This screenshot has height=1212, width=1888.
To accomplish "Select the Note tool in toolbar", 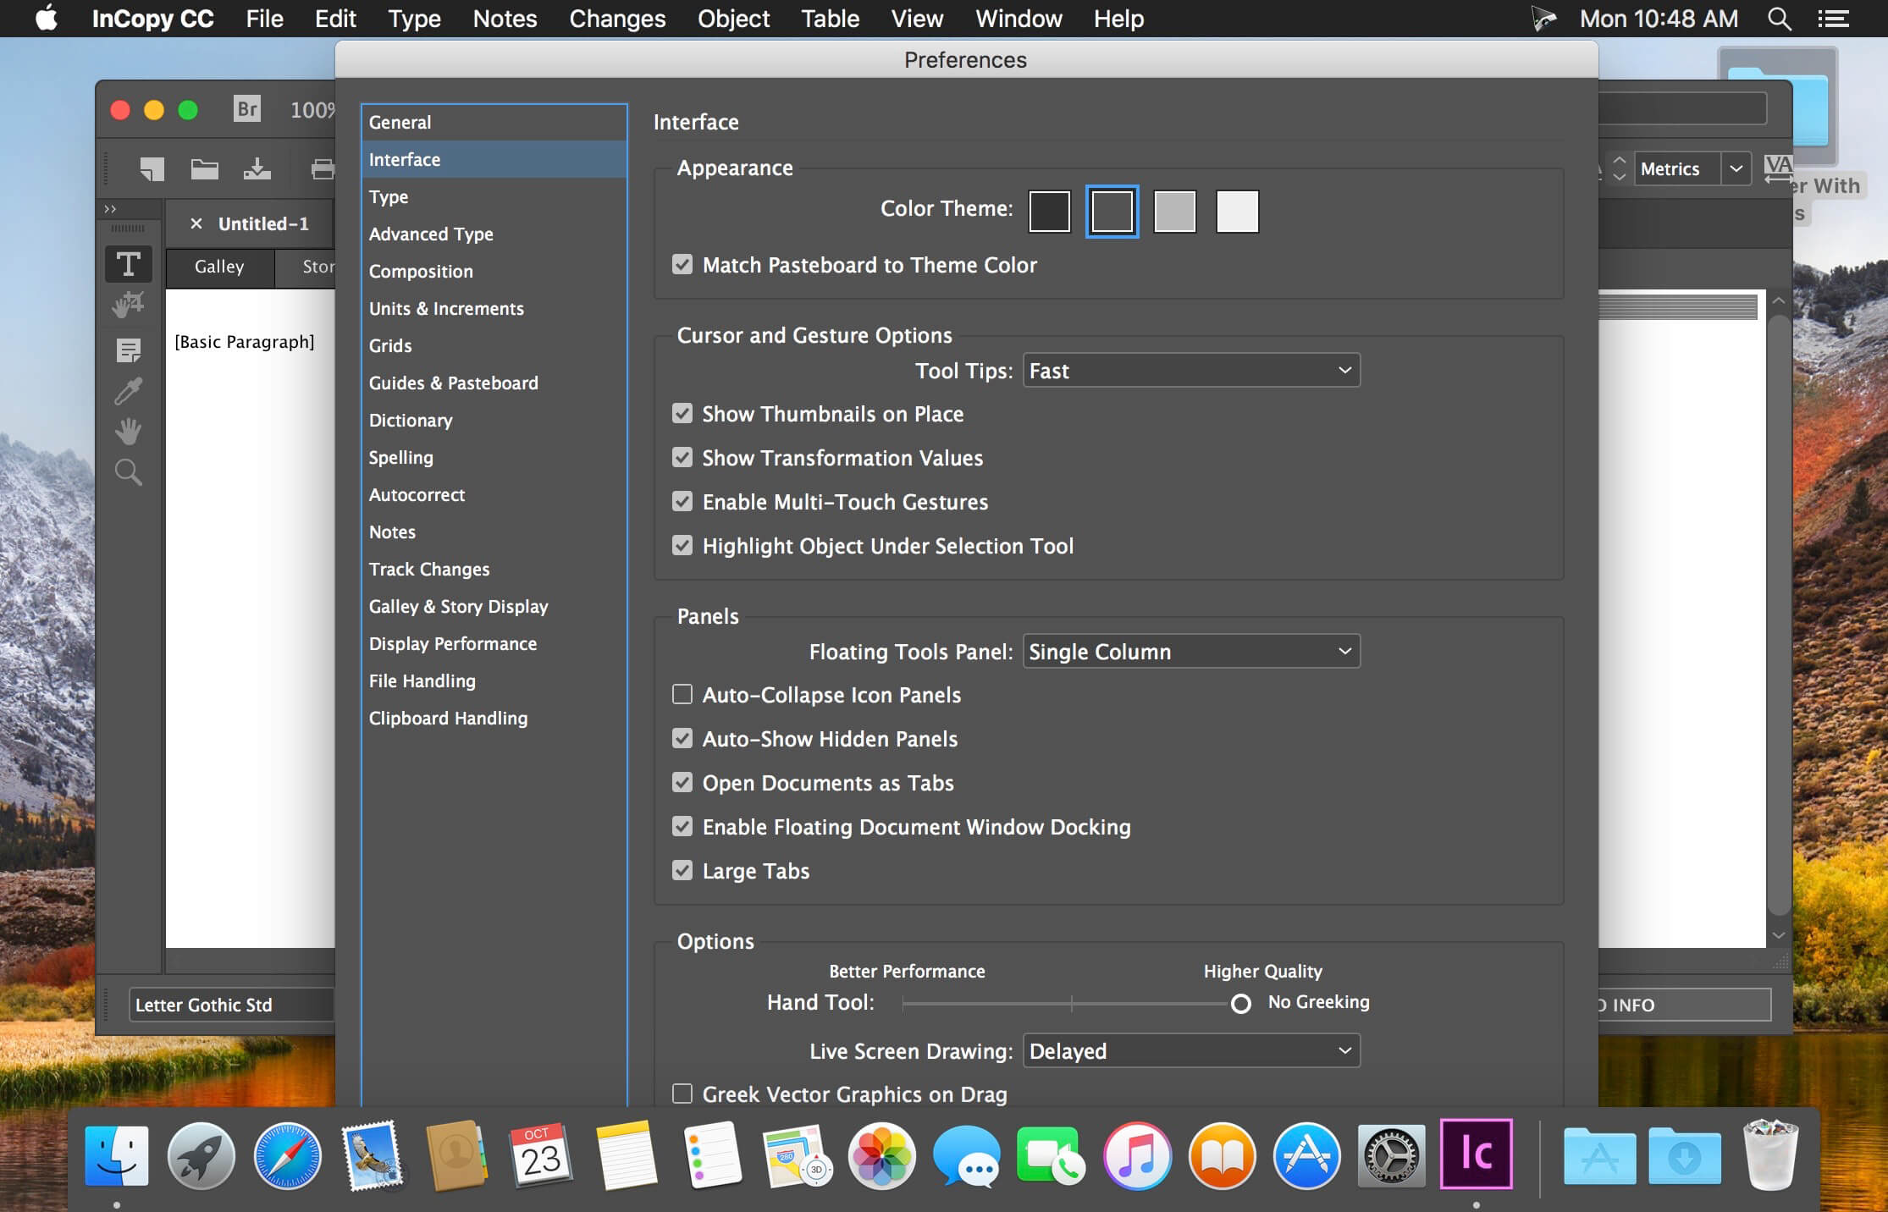I will (127, 348).
